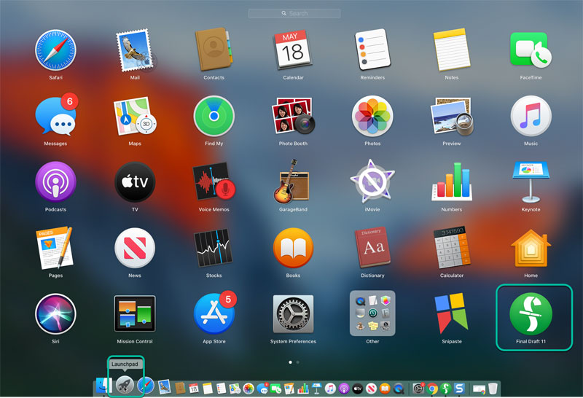Click the Podcasts icon in the Dock

click(x=344, y=389)
